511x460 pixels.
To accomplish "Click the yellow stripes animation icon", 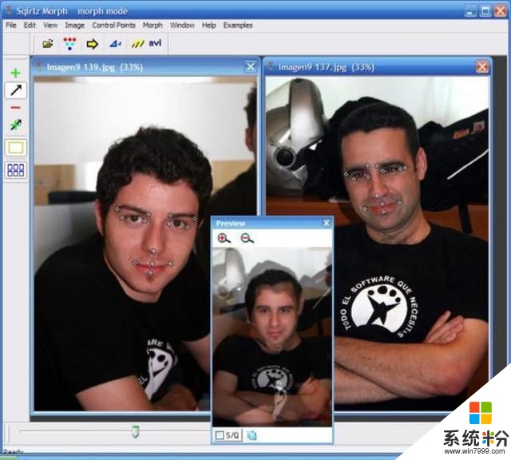I will pos(137,43).
